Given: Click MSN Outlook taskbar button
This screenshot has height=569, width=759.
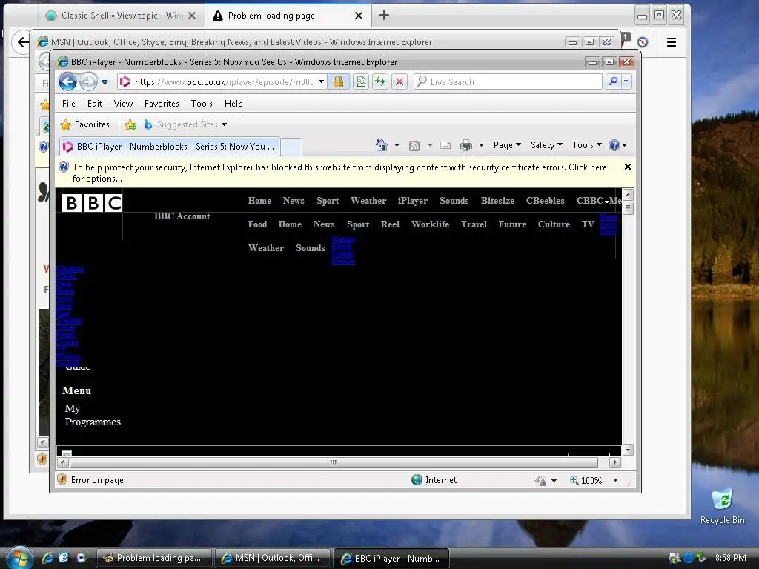Looking at the screenshot, I should click(273, 558).
